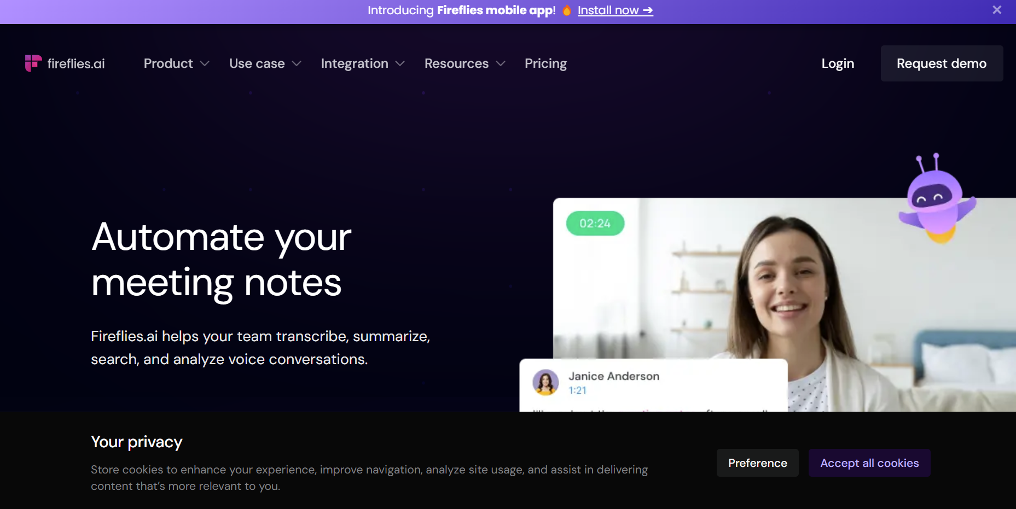Expand the Product dropdown chevron
Image resolution: width=1016 pixels, height=509 pixels.
[x=205, y=64]
